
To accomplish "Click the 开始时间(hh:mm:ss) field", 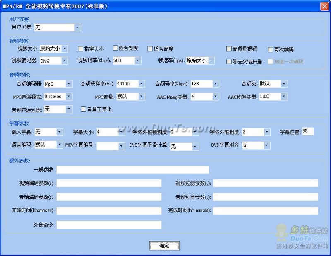I will coord(109,211).
